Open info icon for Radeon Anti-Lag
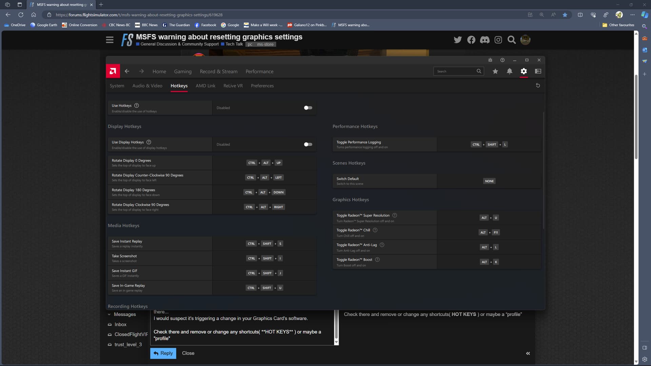 (382, 245)
